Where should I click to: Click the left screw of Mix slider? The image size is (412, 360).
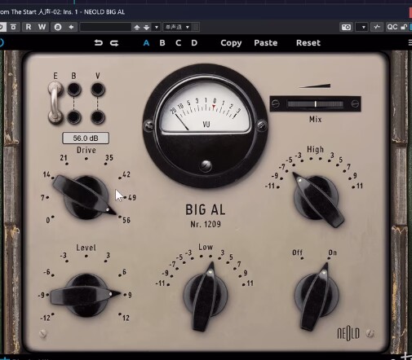click(276, 103)
